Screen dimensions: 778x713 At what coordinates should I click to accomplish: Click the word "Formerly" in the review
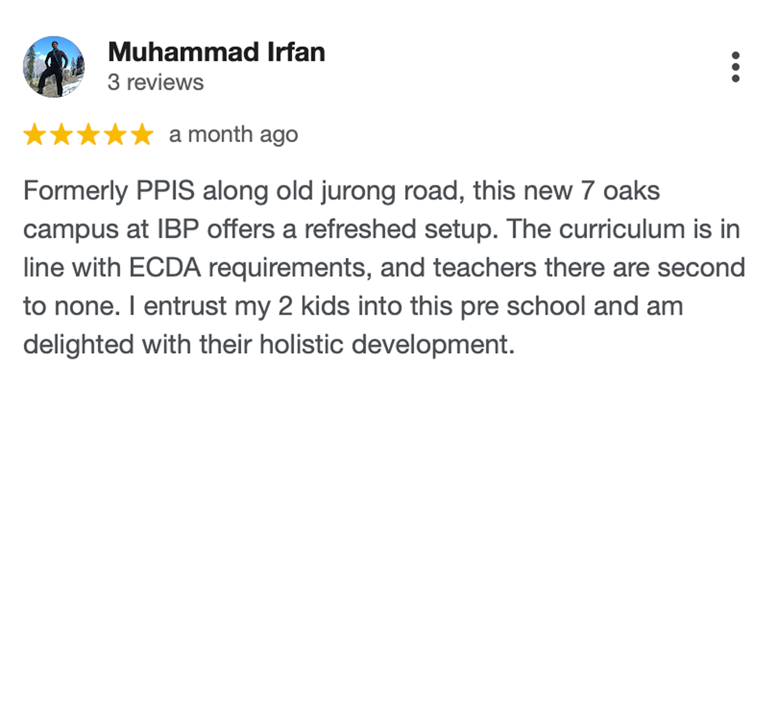75,191
